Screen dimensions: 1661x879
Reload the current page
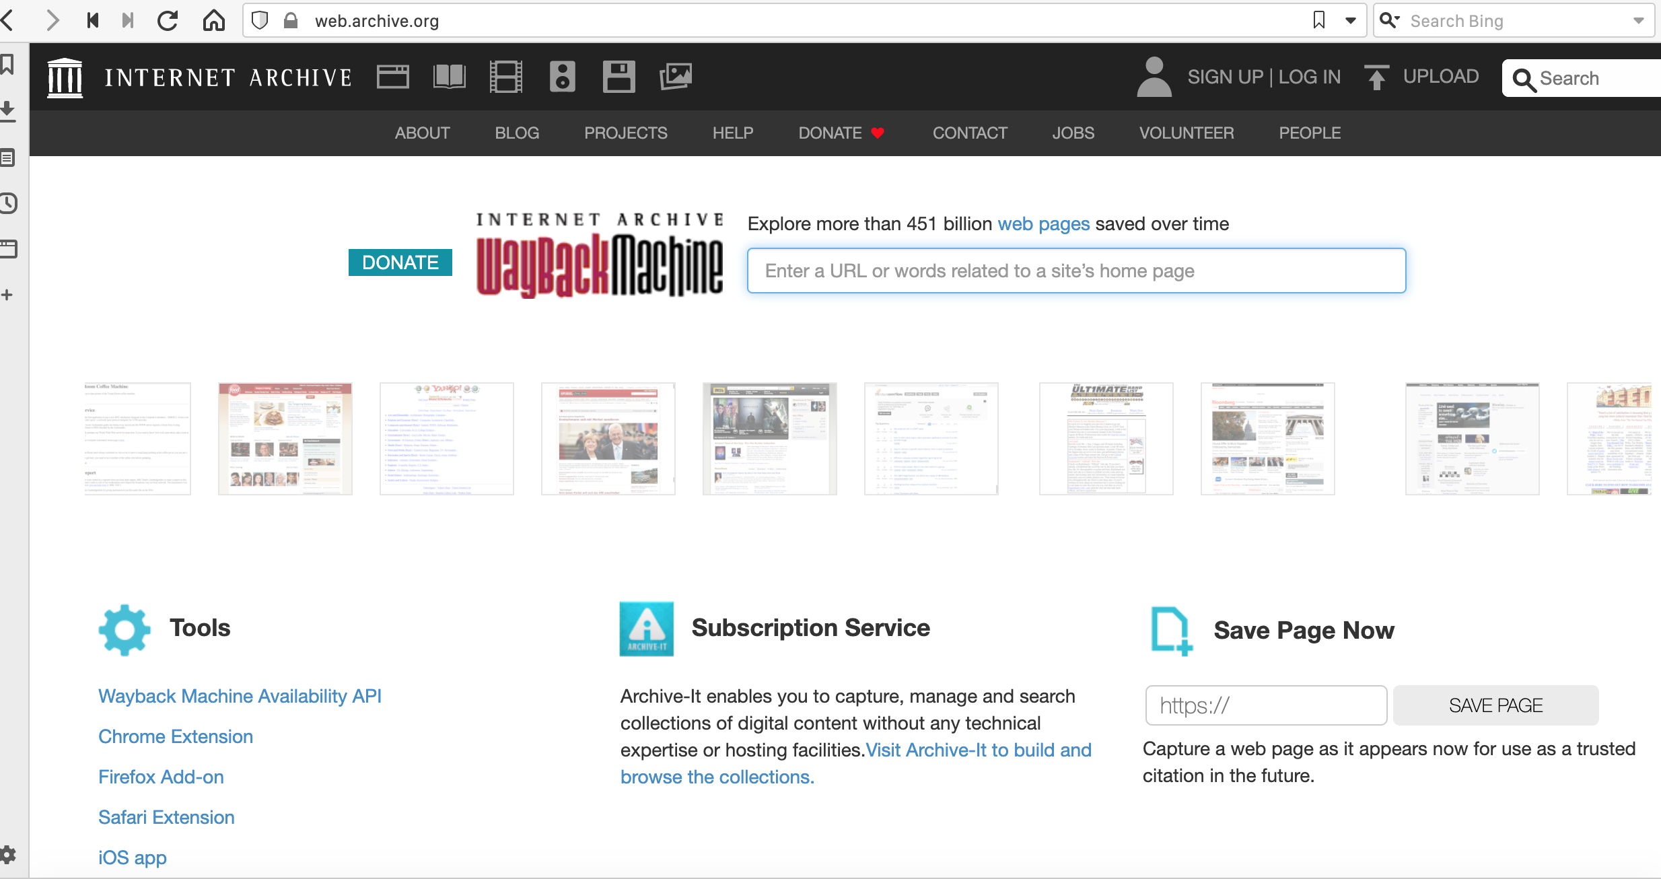pos(168,20)
